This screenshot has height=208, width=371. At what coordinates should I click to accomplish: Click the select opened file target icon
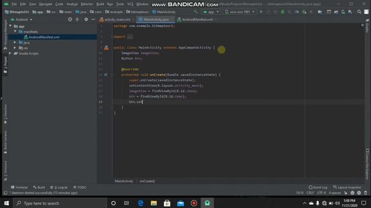click(70, 19)
